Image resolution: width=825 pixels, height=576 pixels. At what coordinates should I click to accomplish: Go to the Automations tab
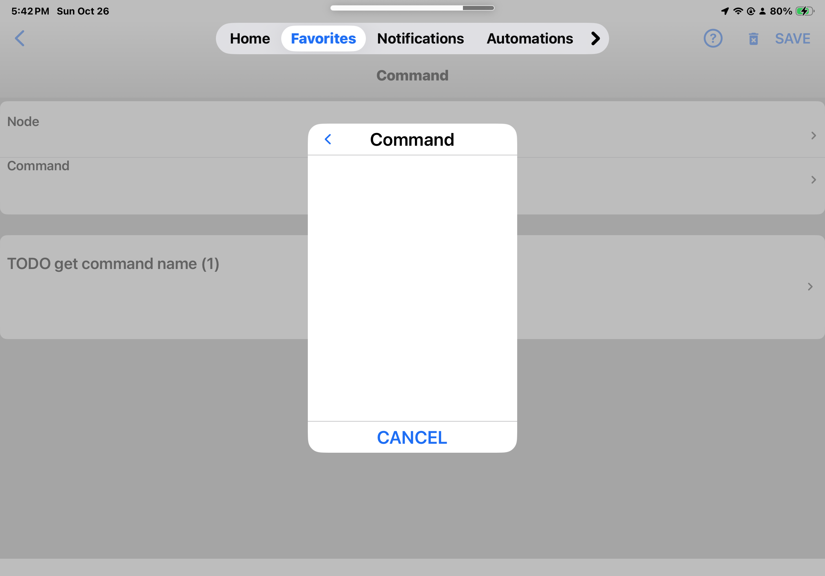530,38
